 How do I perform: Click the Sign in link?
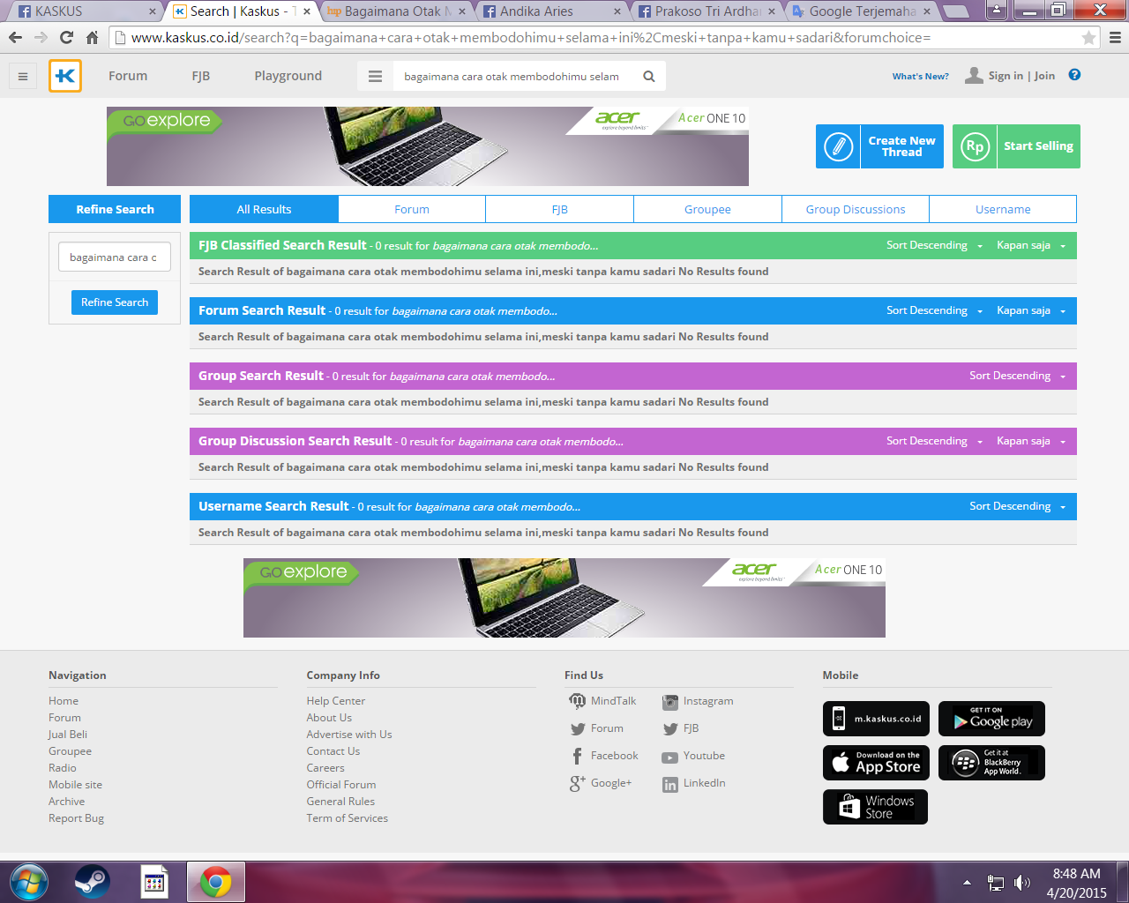click(x=1006, y=76)
